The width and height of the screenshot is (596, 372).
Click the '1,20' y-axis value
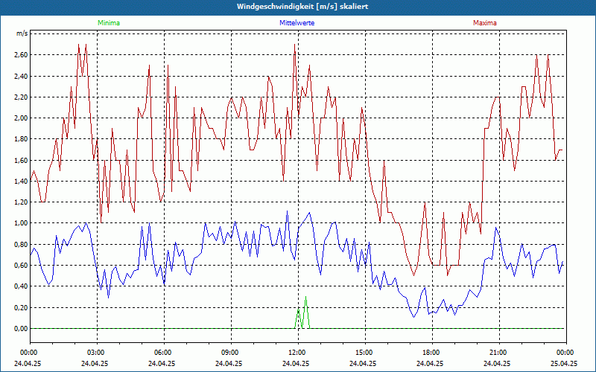click(x=21, y=202)
